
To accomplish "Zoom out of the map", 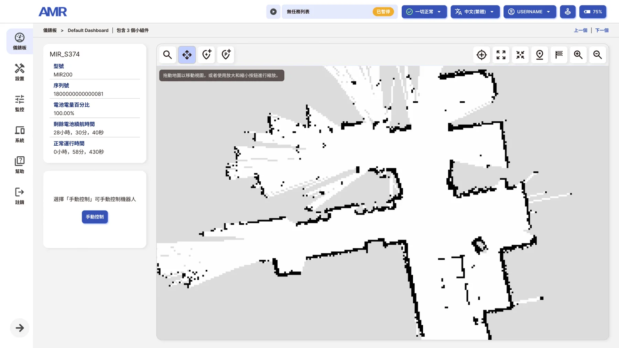I will point(598,55).
